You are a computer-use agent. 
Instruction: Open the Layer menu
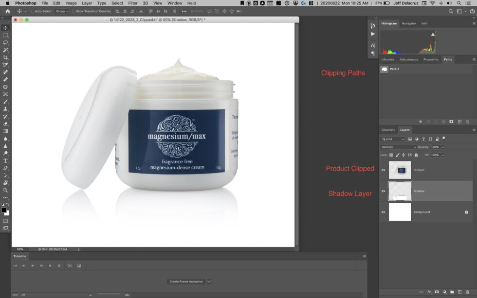(x=87, y=3)
